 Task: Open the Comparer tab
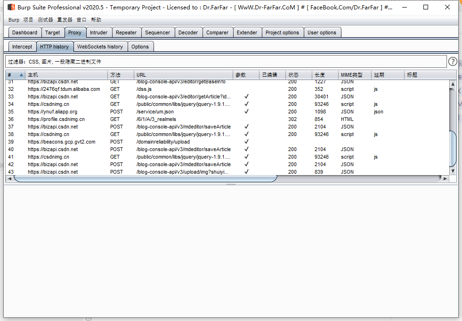[218, 32]
